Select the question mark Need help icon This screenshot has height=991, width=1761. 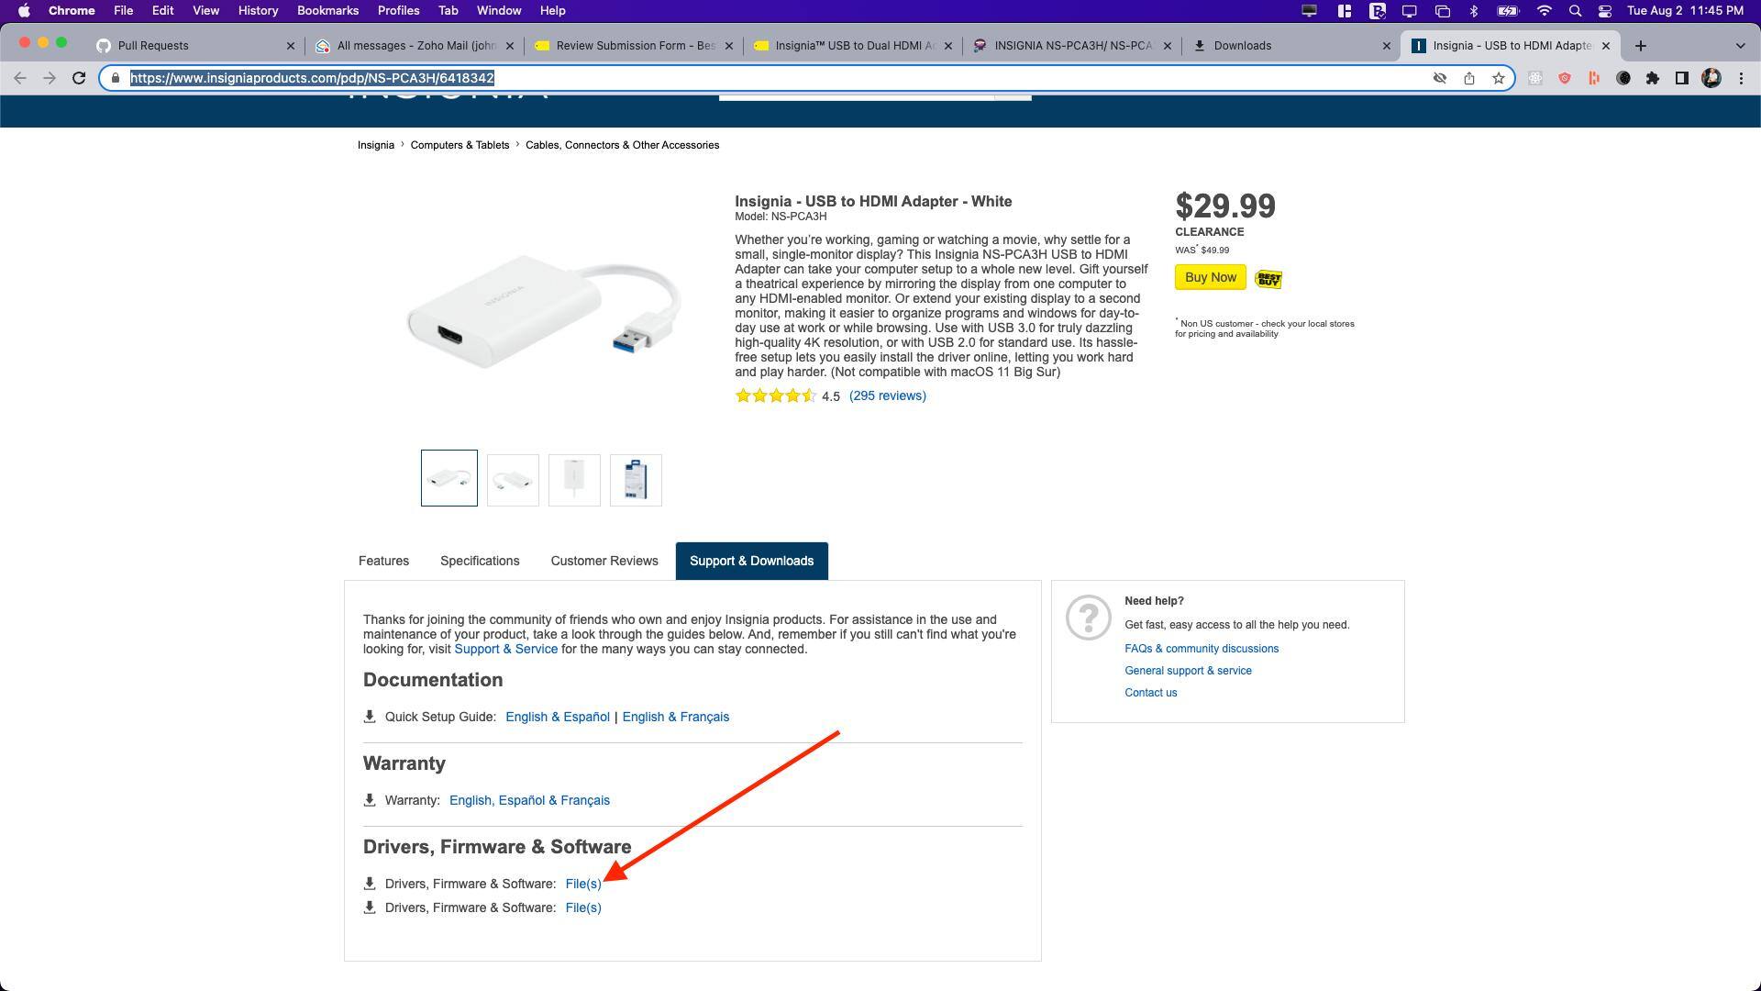tap(1088, 618)
